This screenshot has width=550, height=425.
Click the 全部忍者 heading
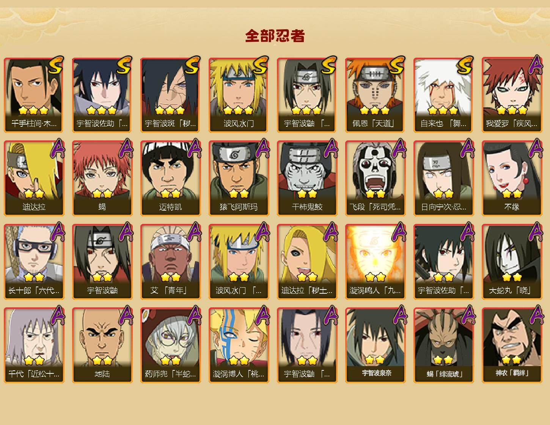pyautogui.click(x=275, y=36)
